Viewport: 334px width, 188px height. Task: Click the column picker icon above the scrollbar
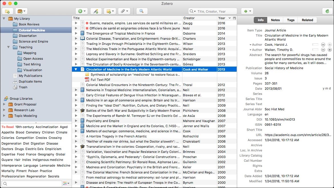235,18
